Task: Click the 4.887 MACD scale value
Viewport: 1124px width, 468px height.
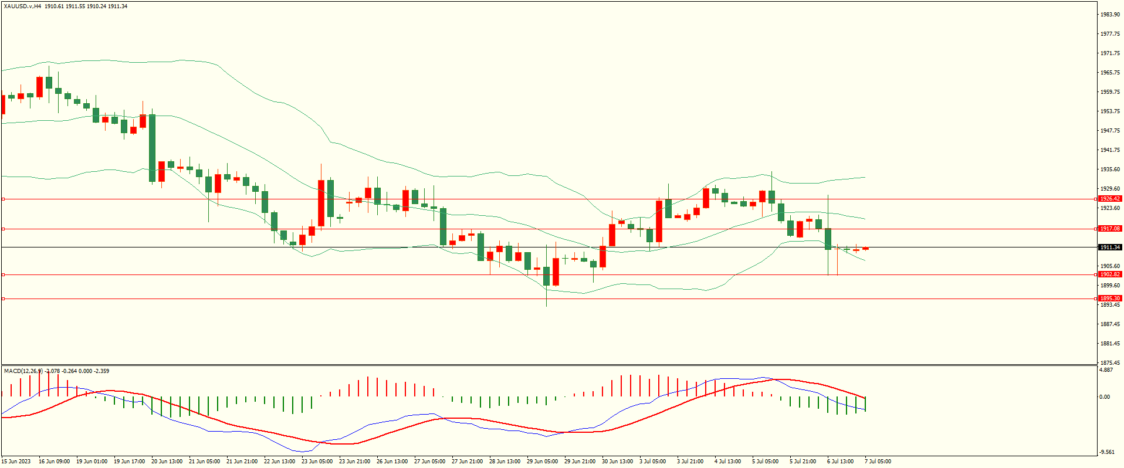Action: tap(1106, 370)
